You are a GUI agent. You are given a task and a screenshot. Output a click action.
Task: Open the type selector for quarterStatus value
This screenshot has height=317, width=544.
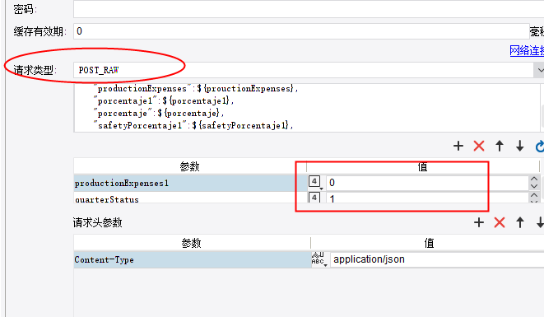click(314, 198)
